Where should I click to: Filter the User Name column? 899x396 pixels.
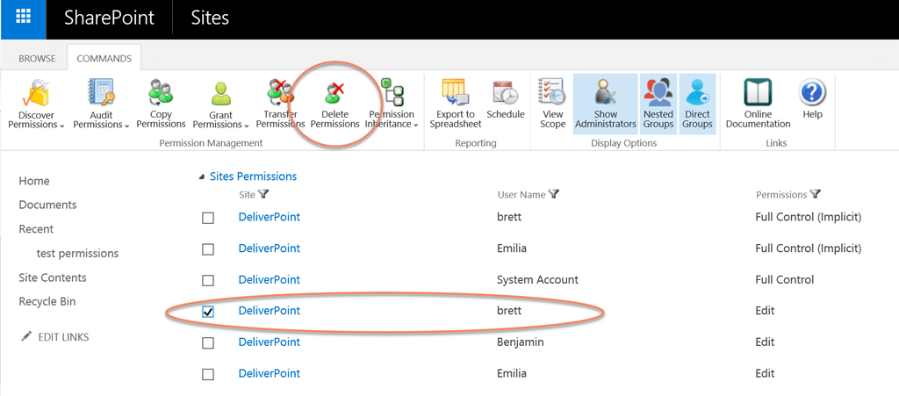[553, 194]
